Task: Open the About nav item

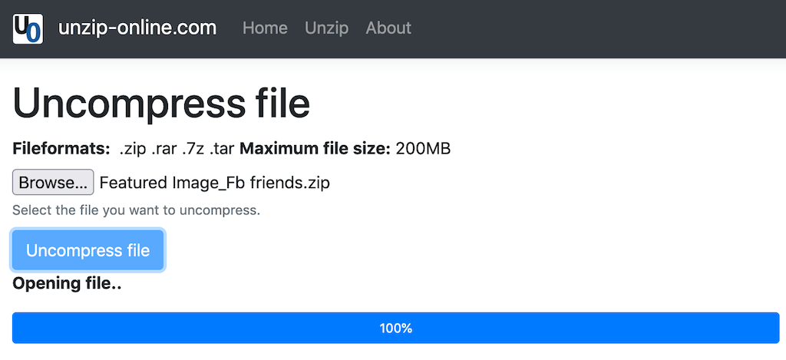Action: (388, 28)
